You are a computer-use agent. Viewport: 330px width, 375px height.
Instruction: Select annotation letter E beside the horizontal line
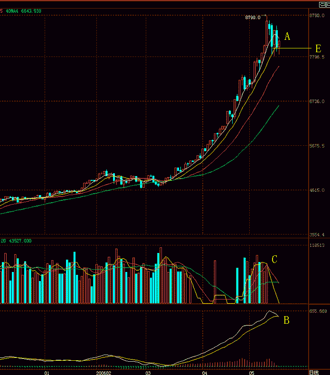click(x=318, y=48)
